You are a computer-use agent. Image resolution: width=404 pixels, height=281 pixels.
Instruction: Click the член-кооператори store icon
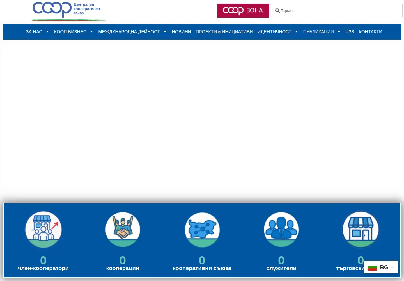(43, 230)
